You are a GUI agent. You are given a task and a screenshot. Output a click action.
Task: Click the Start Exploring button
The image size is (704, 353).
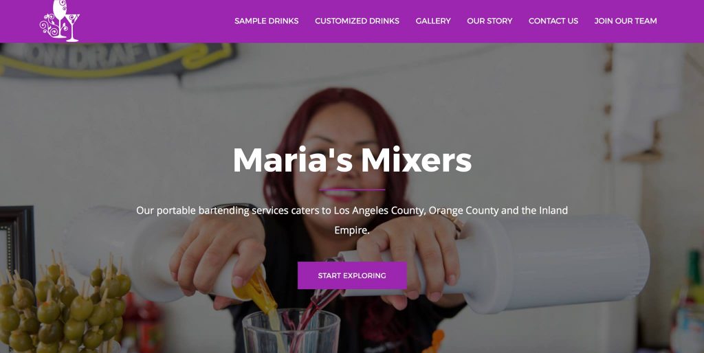tap(352, 275)
